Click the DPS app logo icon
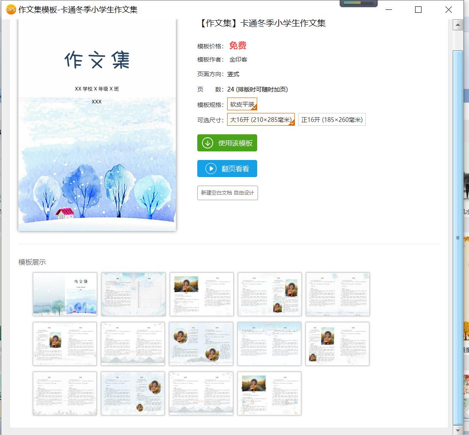 click(11, 9)
